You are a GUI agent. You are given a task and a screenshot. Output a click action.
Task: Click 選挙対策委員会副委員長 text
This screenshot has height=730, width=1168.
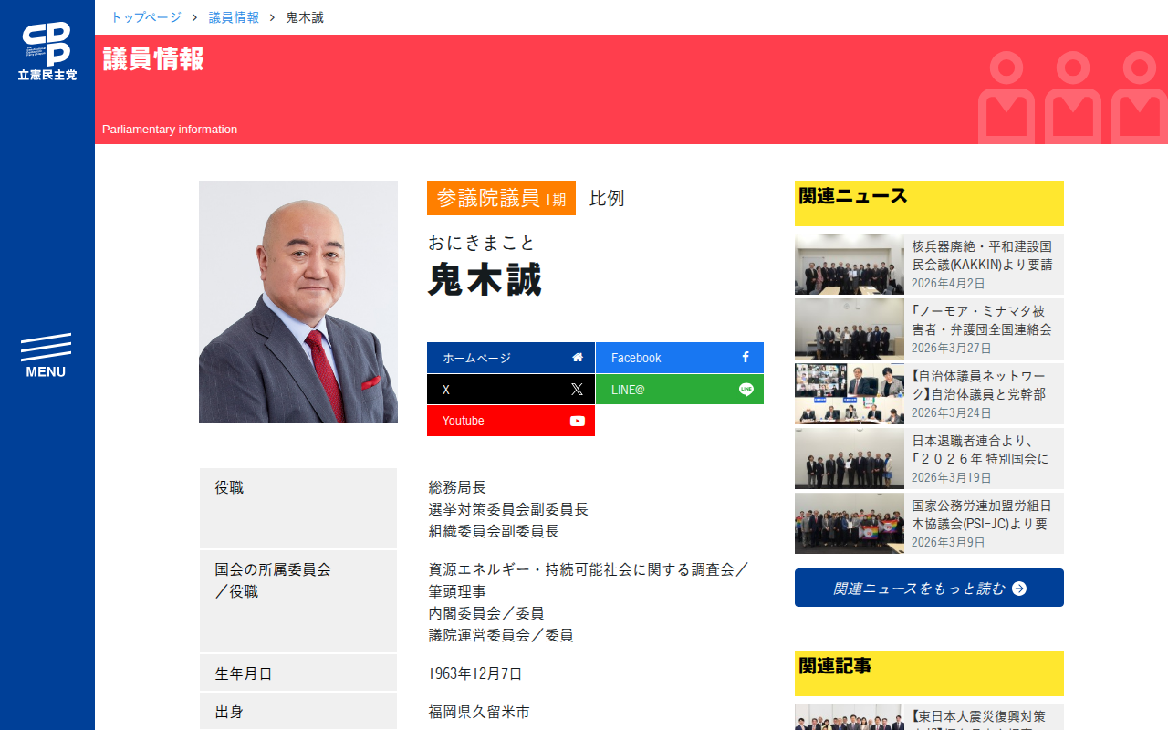pyautogui.click(x=508, y=509)
